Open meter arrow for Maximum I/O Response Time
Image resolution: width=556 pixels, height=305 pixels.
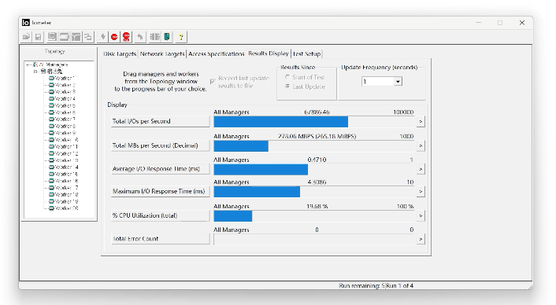421,192
